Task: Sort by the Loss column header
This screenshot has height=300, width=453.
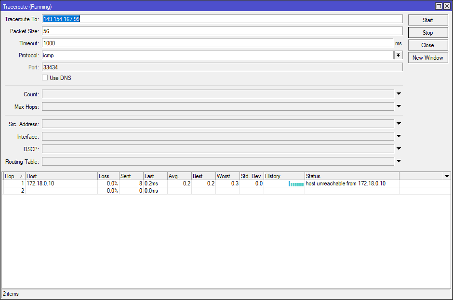Action: tap(108, 176)
